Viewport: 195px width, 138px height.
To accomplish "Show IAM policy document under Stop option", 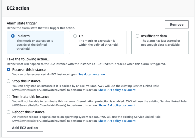I will 117,90.
